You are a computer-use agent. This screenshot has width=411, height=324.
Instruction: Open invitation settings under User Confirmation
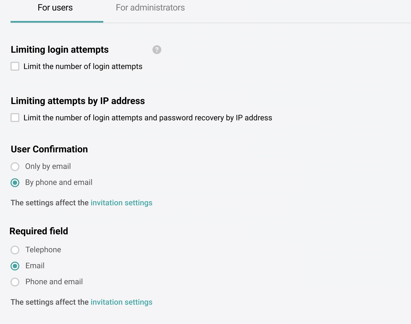121,203
